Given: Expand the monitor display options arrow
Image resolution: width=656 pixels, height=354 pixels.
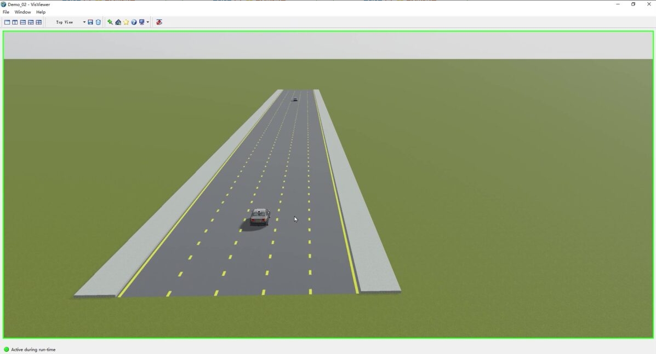Looking at the screenshot, I should click(148, 22).
